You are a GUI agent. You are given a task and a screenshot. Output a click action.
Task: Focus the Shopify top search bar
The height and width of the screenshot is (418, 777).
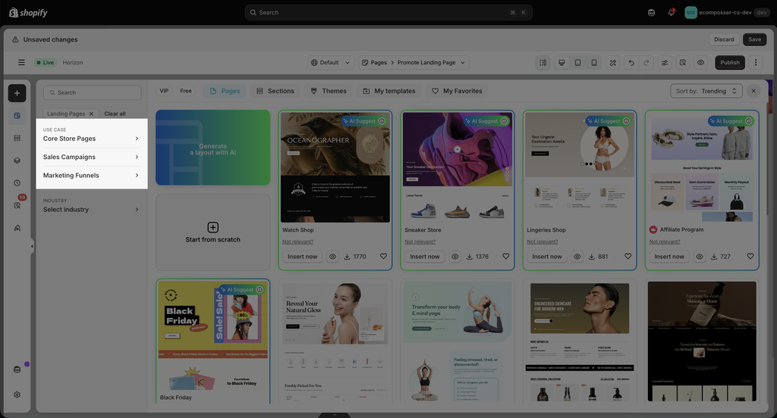(388, 12)
